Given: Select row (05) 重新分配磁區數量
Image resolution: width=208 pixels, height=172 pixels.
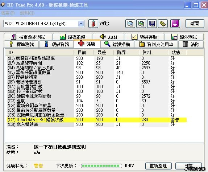Looking at the screenshot, I should point(97,73).
